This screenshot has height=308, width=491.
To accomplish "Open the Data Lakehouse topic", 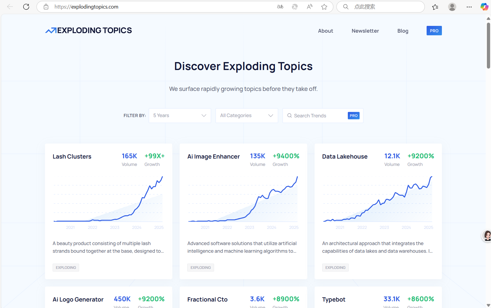I will tap(345, 157).
